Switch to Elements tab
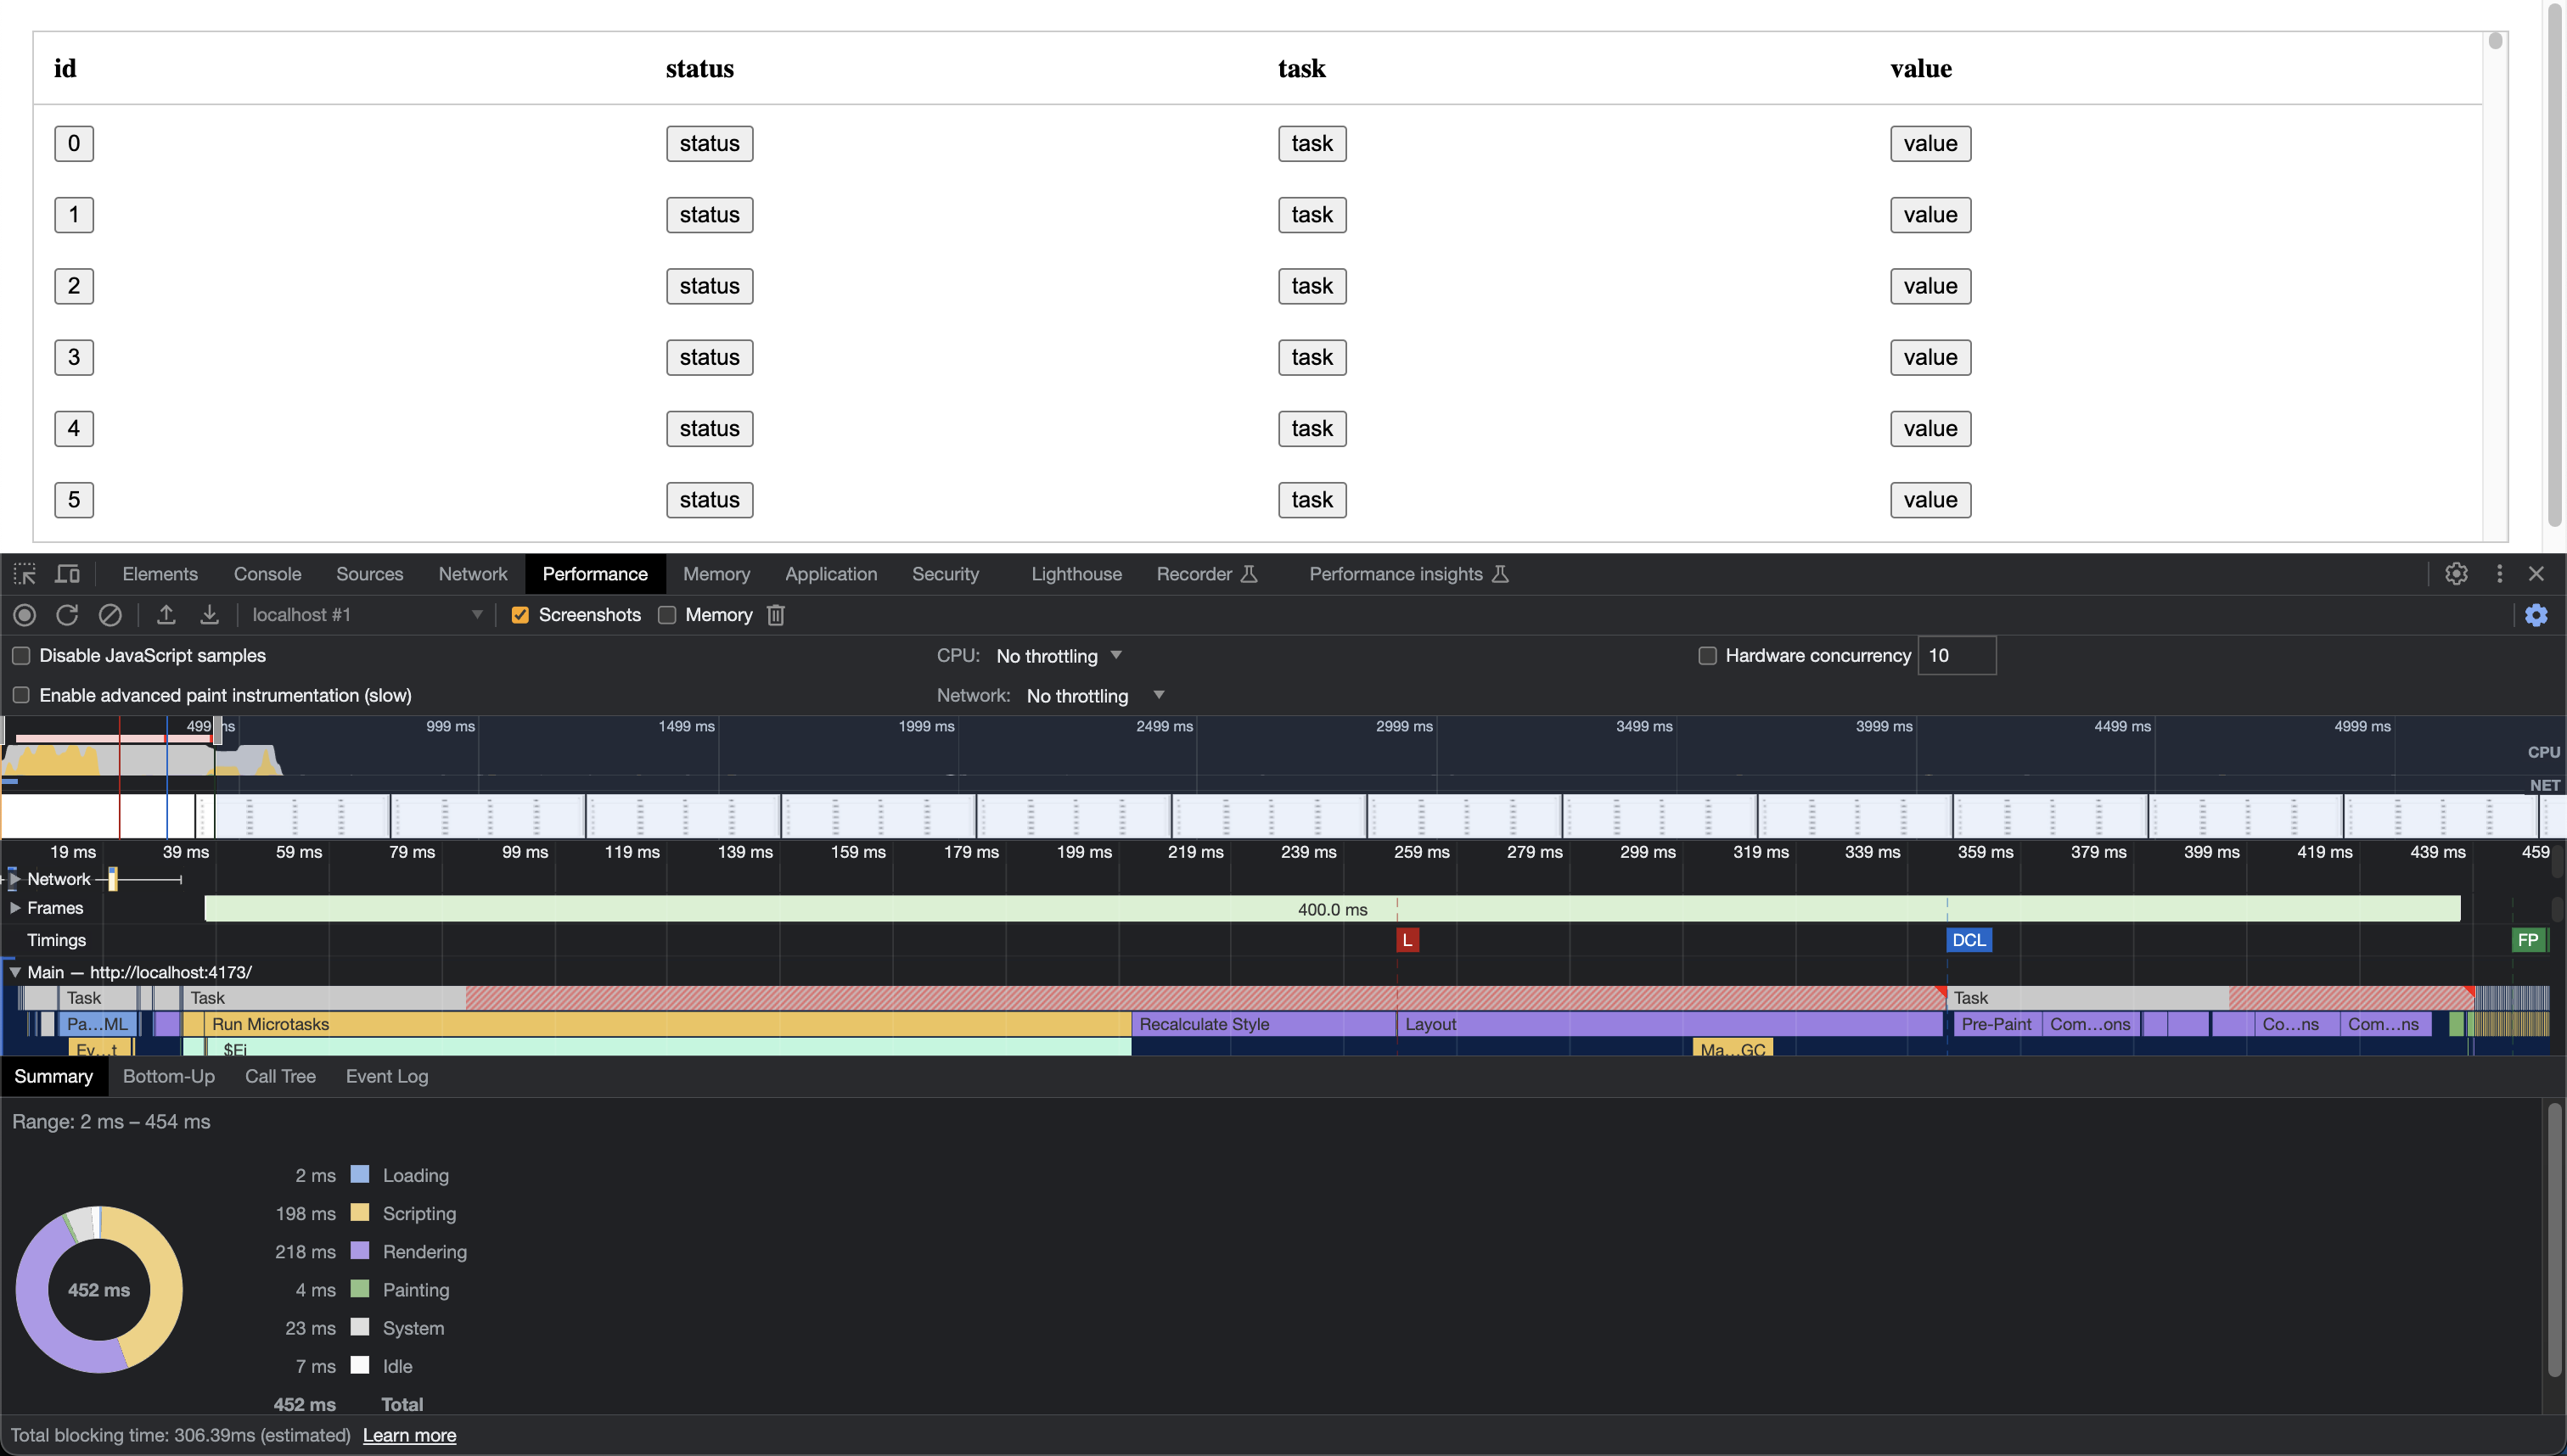 pos(160,574)
